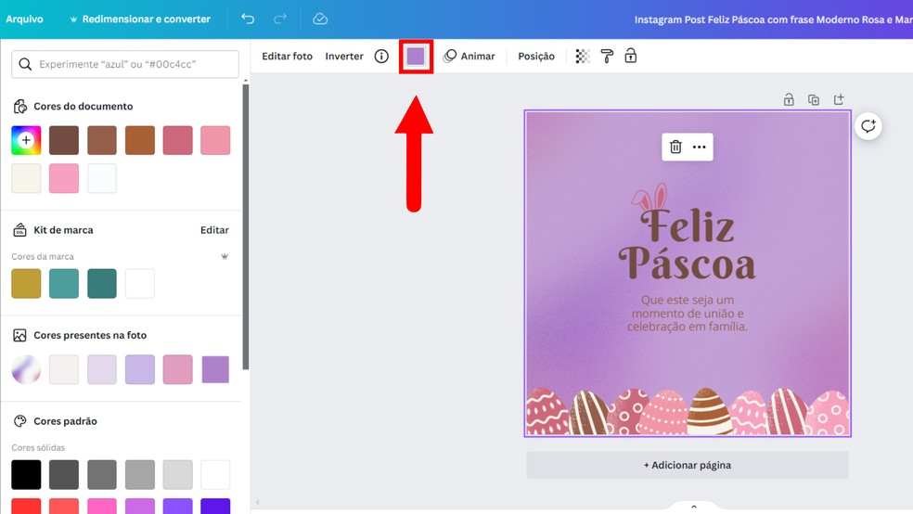Click + Adicionar página button
The image size is (913, 514).
(x=688, y=465)
